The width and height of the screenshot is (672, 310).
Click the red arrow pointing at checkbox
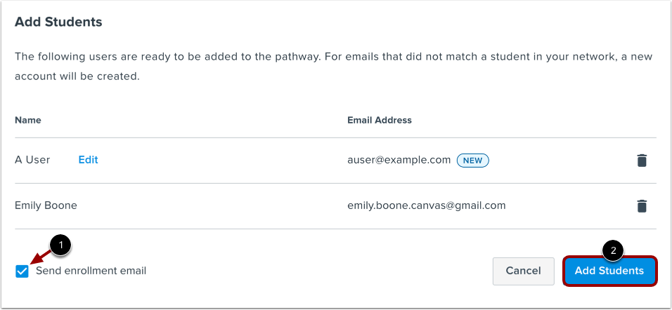click(x=41, y=258)
